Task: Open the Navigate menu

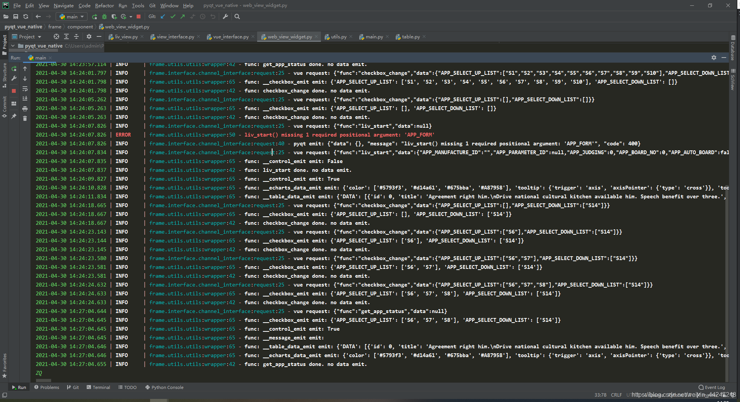Action: coord(63,5)
